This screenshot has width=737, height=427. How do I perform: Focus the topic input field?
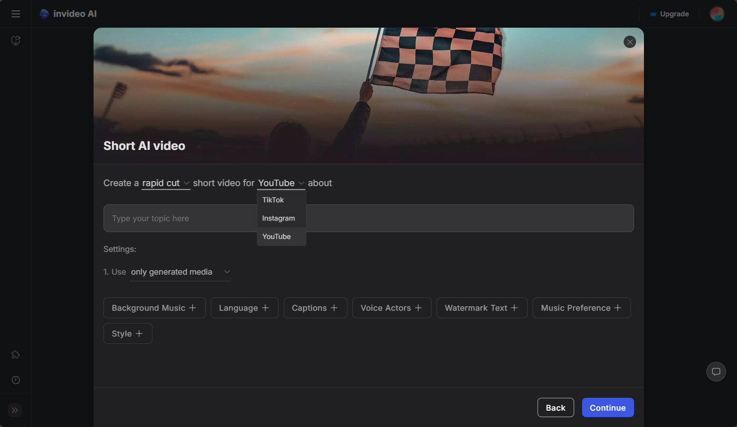point(368,218)
